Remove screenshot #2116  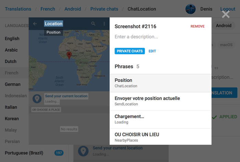tap(197, 26)
